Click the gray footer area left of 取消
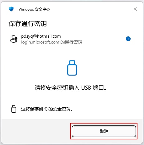Viewport: 144px width, 145px height. click(x=36, y=131)
